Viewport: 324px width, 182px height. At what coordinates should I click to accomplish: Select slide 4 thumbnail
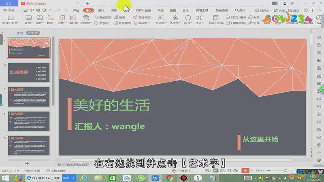click(29, 121)
